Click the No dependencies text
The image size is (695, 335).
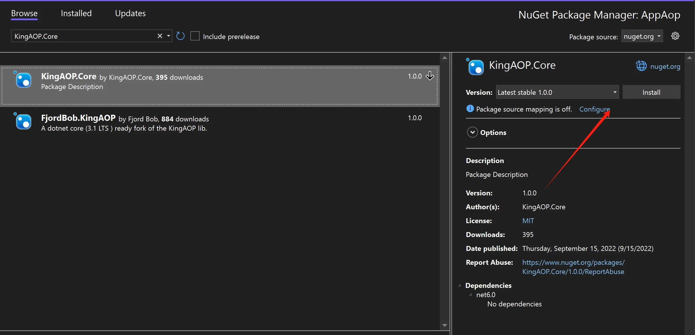514,304
